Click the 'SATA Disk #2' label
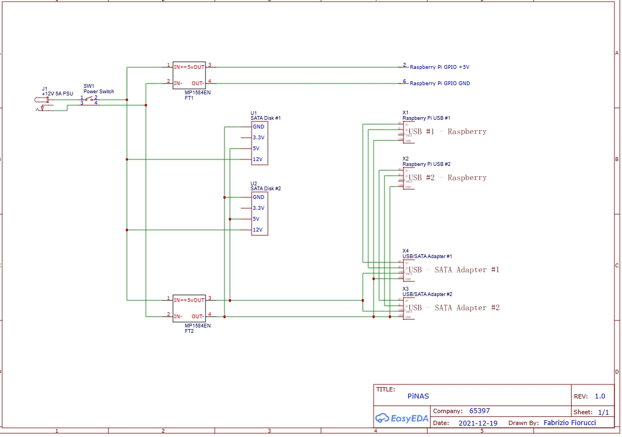This screenshot has width=622, height=437. coord(266,189)
